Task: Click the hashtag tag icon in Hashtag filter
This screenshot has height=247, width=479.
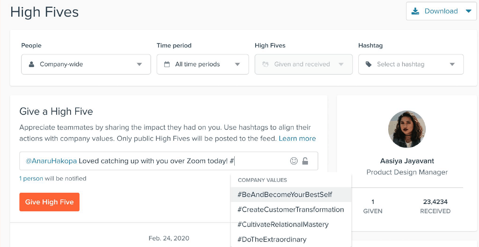Action: 369,64
